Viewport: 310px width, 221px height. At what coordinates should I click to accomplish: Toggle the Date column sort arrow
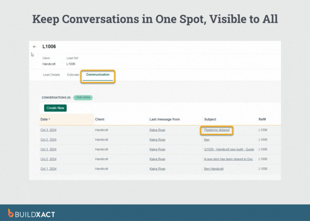click(50, 119)
